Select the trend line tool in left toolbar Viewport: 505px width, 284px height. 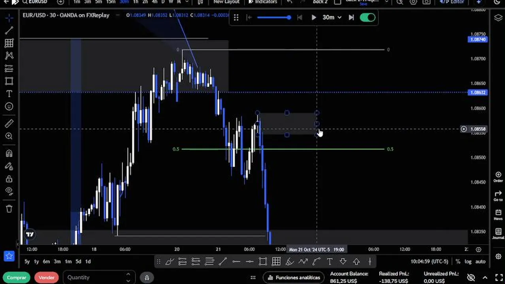tap(9, 30)
